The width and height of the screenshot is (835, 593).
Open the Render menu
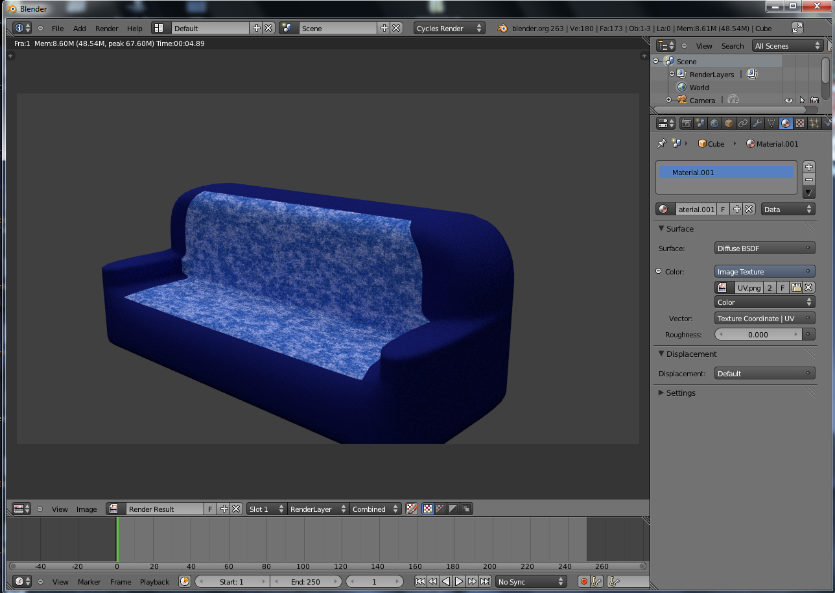[x=106, y=29]
